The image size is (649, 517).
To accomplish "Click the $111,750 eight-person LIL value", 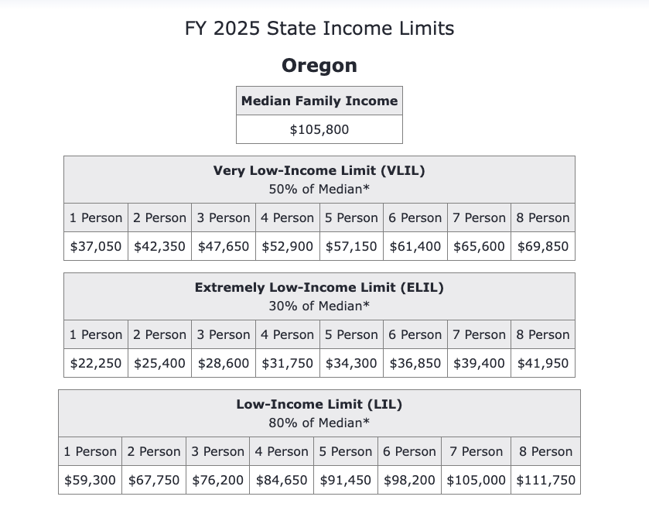I will click(546, 480).
